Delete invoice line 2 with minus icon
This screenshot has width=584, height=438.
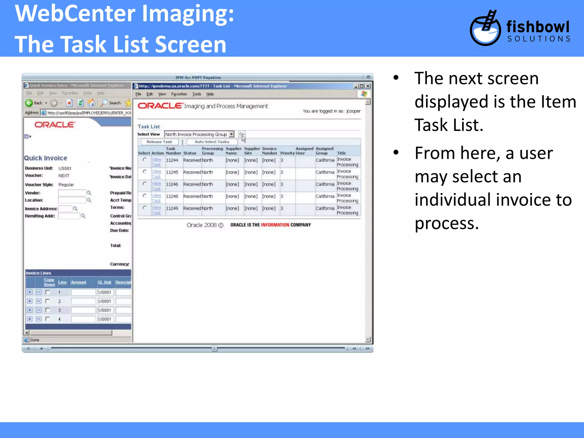pyautogui.click(x=39, y=301)
